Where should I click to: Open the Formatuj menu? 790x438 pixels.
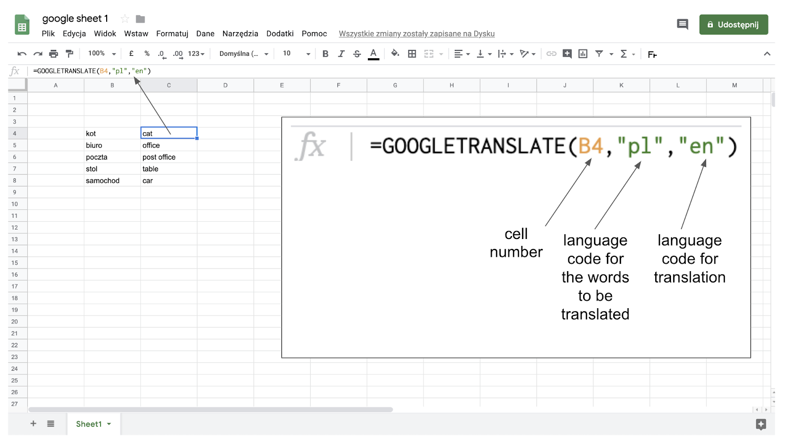(172, 34)
